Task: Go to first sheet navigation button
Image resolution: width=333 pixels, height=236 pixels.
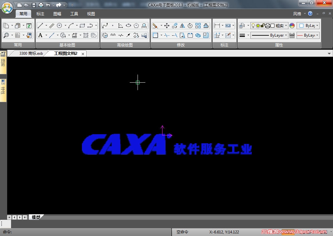Action: [x=9, y=217]
